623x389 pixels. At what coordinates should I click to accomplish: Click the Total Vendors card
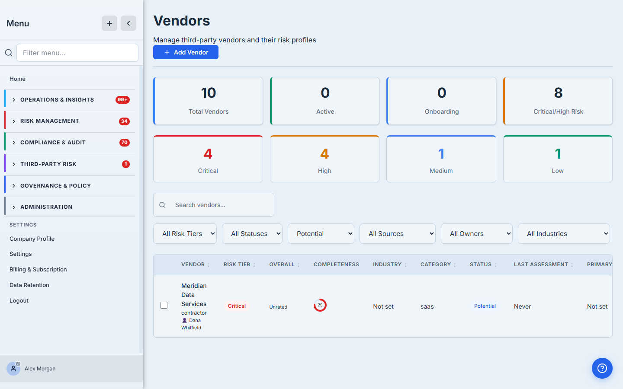tap(208, 101)
